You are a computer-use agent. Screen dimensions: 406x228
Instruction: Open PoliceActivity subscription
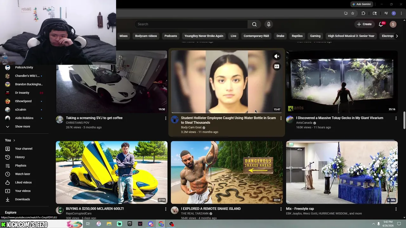click(24, 67)
